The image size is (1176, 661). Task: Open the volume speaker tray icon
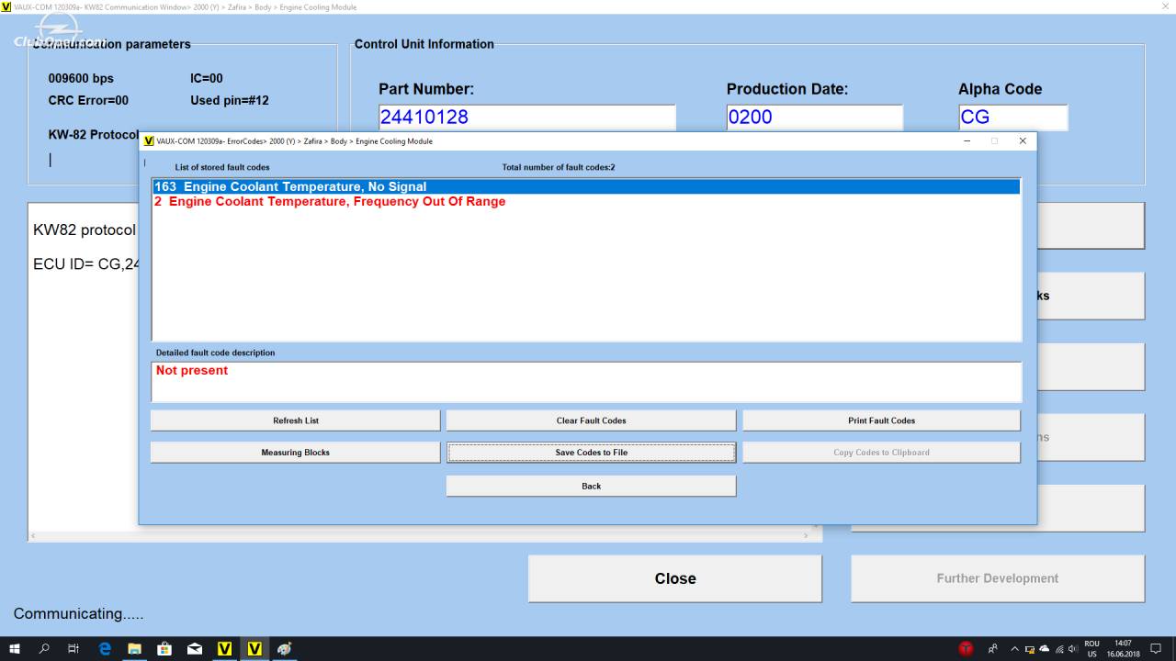(1073, 649)
